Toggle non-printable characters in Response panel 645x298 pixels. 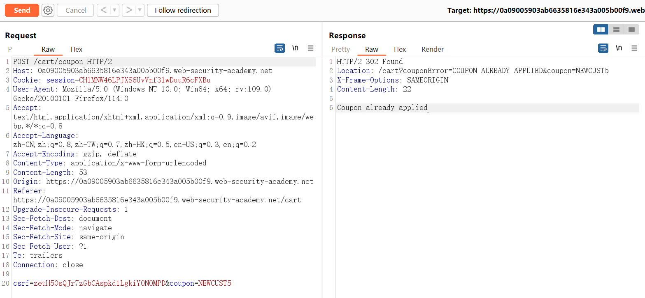pyautogui.click(x=619, y=48)
